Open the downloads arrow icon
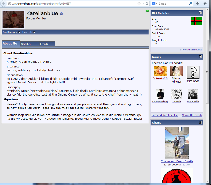 click(x=197, y=4)
